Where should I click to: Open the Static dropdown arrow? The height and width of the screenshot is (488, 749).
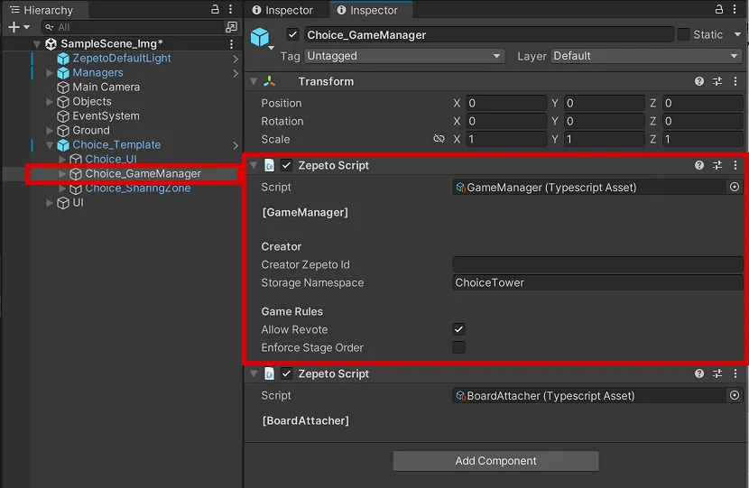[737, 34]
